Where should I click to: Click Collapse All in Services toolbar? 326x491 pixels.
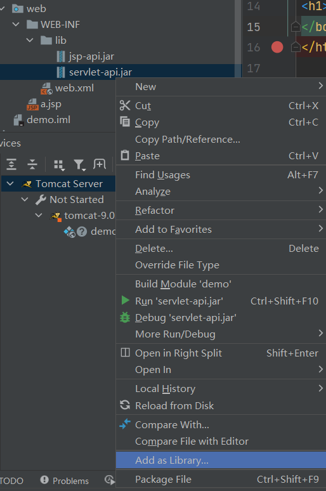pos(32,164)
